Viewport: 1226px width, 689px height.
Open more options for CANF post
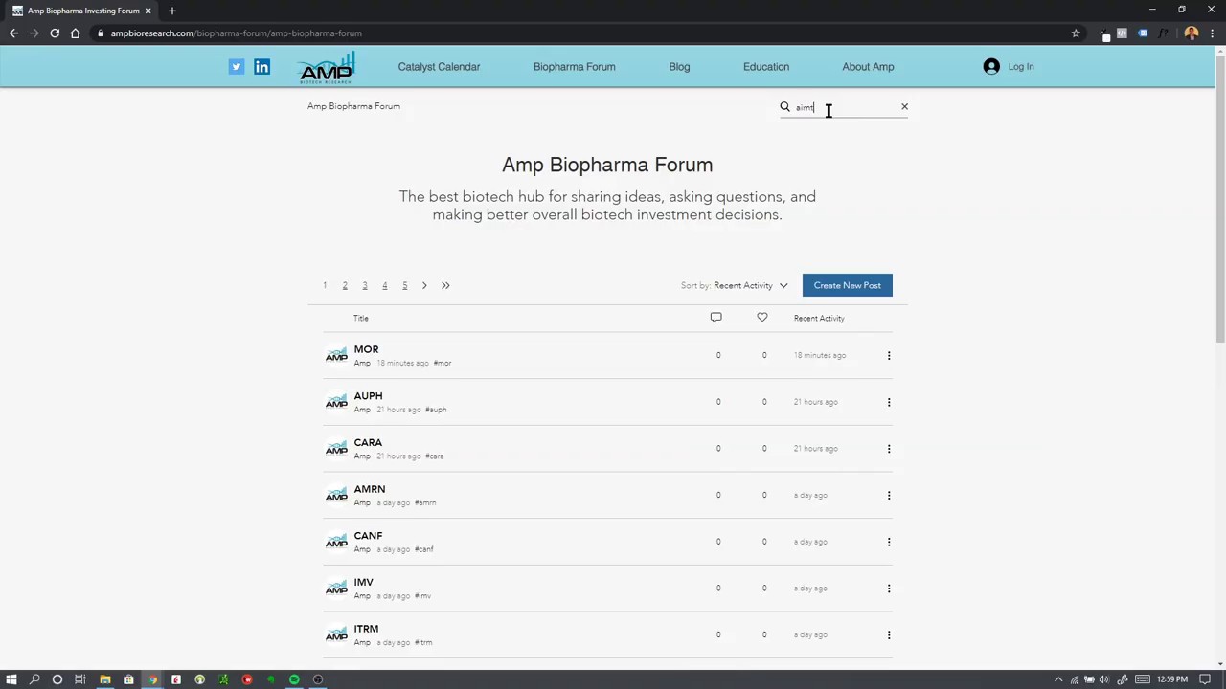[x=888, y=542]
